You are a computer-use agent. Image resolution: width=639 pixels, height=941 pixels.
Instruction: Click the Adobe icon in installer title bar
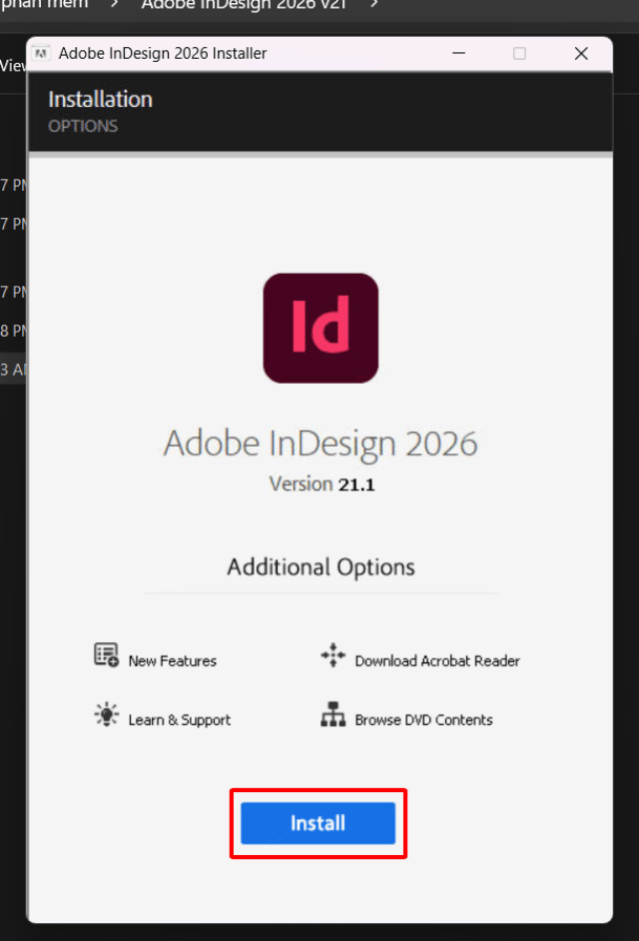point(41,53)
